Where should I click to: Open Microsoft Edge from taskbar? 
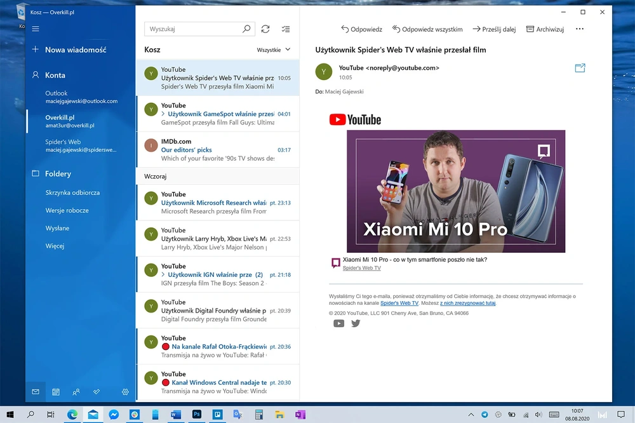(72, 415)
